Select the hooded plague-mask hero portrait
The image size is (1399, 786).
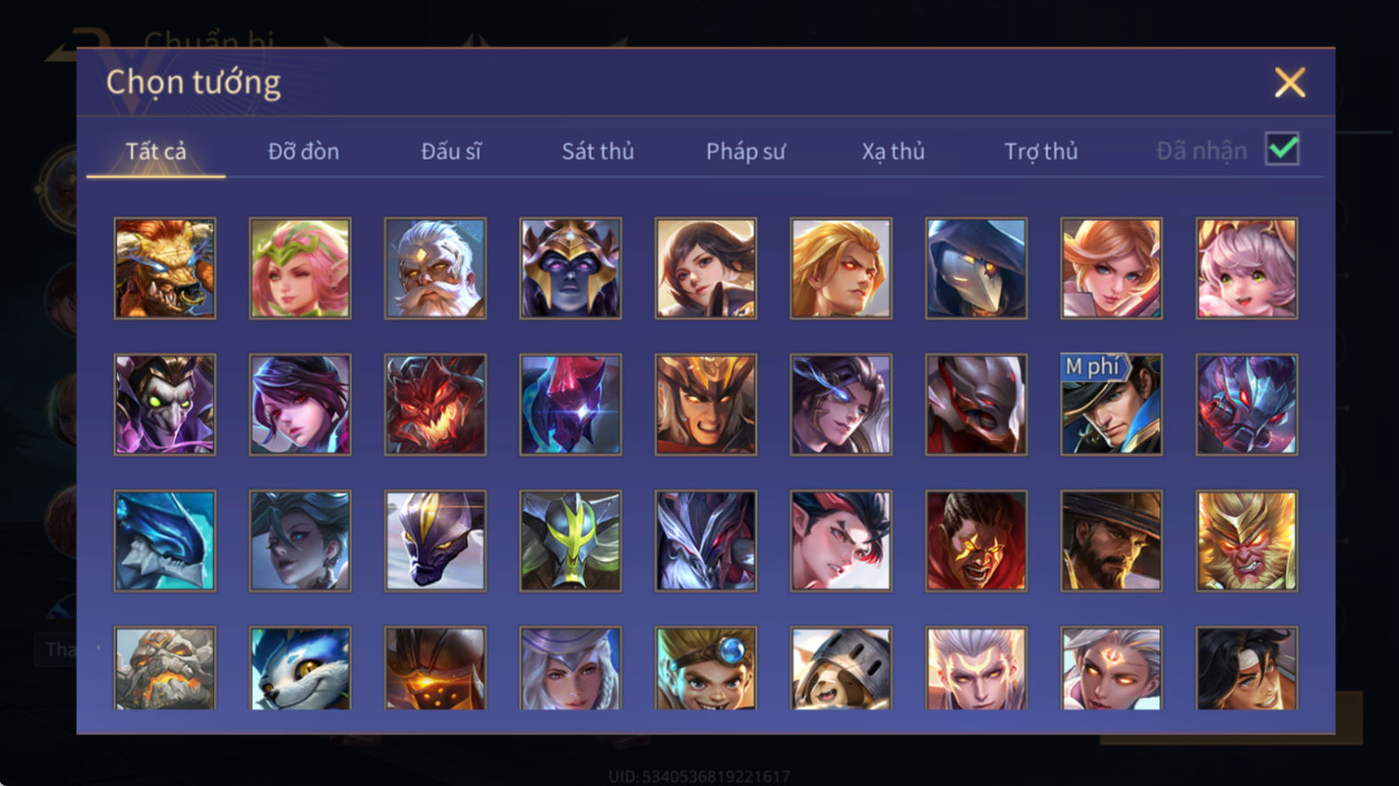coord(976,269)
